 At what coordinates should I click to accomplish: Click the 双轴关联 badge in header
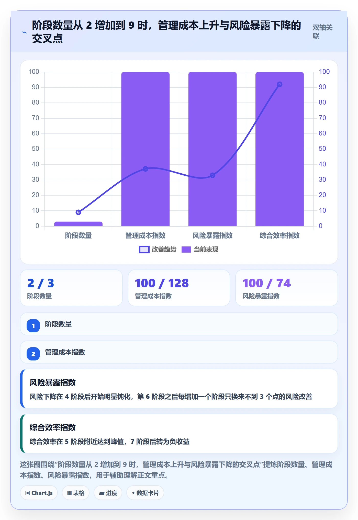click(x=322, y=32)
